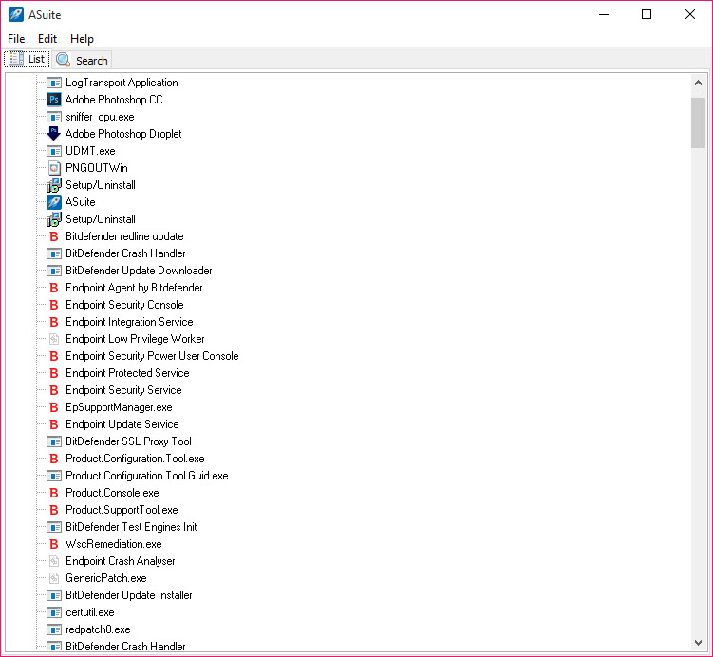Image resolution: width=713 pixels, height=657 pixels.
Task: Select Endpoint Crash Analyser text
Action: 121,561
